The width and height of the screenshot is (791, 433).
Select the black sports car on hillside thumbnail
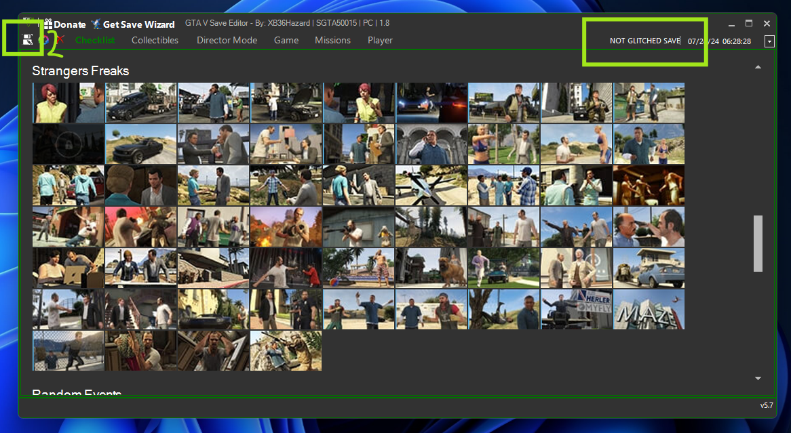(140, 144)
